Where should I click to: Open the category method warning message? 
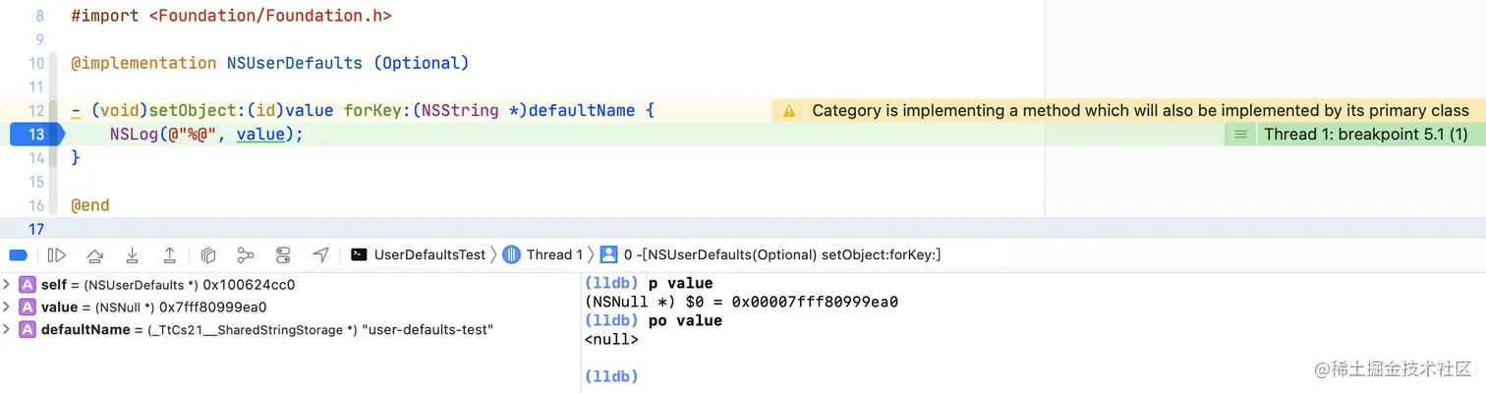pyautogui.click(x=1140, y=111)
